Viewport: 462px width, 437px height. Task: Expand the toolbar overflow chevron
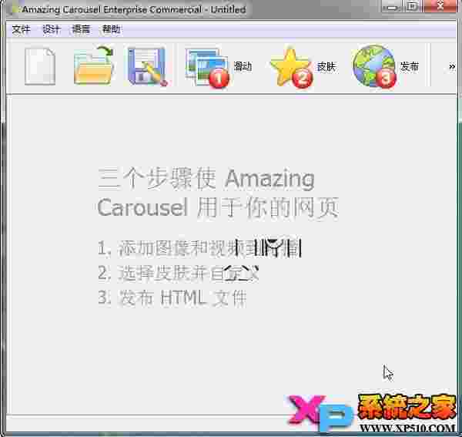coord(452,66)
